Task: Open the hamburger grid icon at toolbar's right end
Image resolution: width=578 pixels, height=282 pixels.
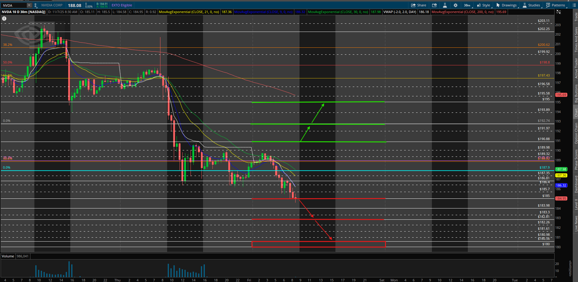Action: [x=574, y=5]
